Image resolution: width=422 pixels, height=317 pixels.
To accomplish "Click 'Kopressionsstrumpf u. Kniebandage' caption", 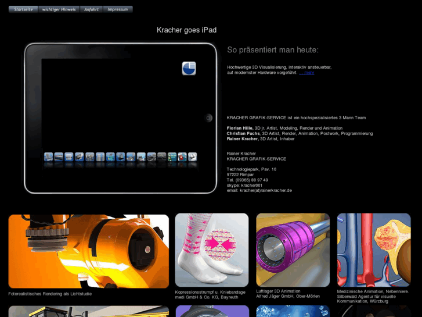I will [x=210, y=292].
